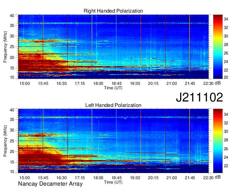The image size is (232, 188).
Task: Click the Right Handed polarization spectrogram image
Action: pyautogui.click(x=113, y=47)
